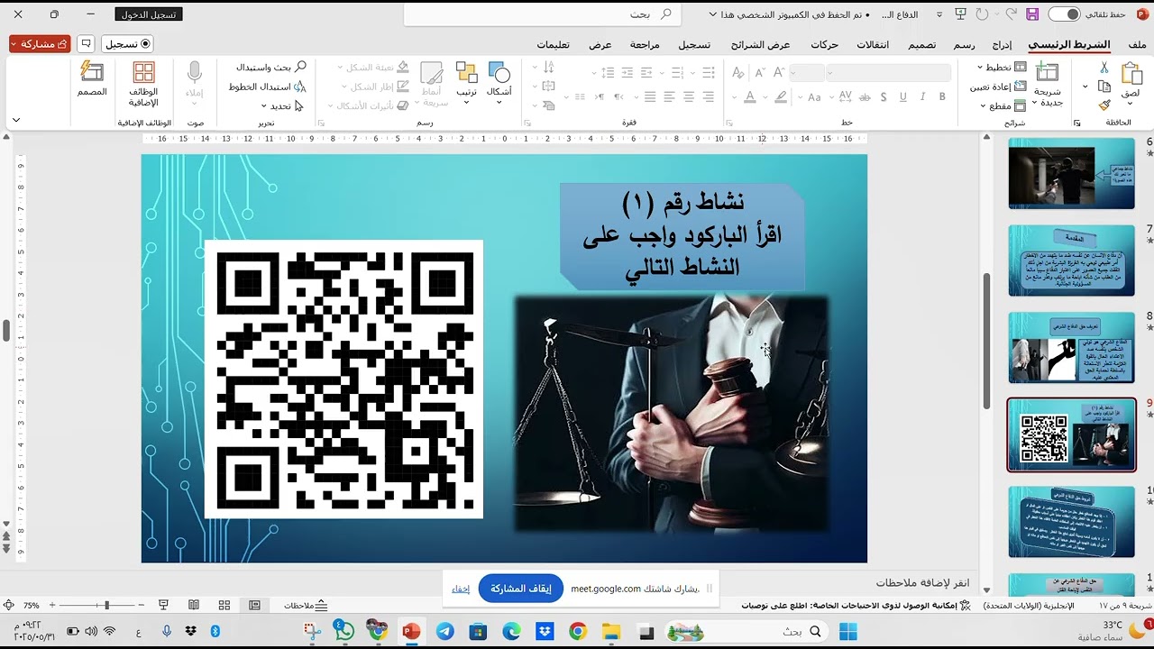The width and height of the screenshot is (1154, 649).
Task: Click Replace Fonts (استبدال الخطوط)
Action: 268,87
